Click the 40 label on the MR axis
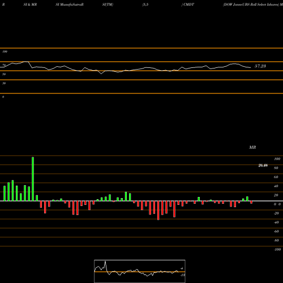The width and height of the screenshot is (283, 283). tap(276, 186)
